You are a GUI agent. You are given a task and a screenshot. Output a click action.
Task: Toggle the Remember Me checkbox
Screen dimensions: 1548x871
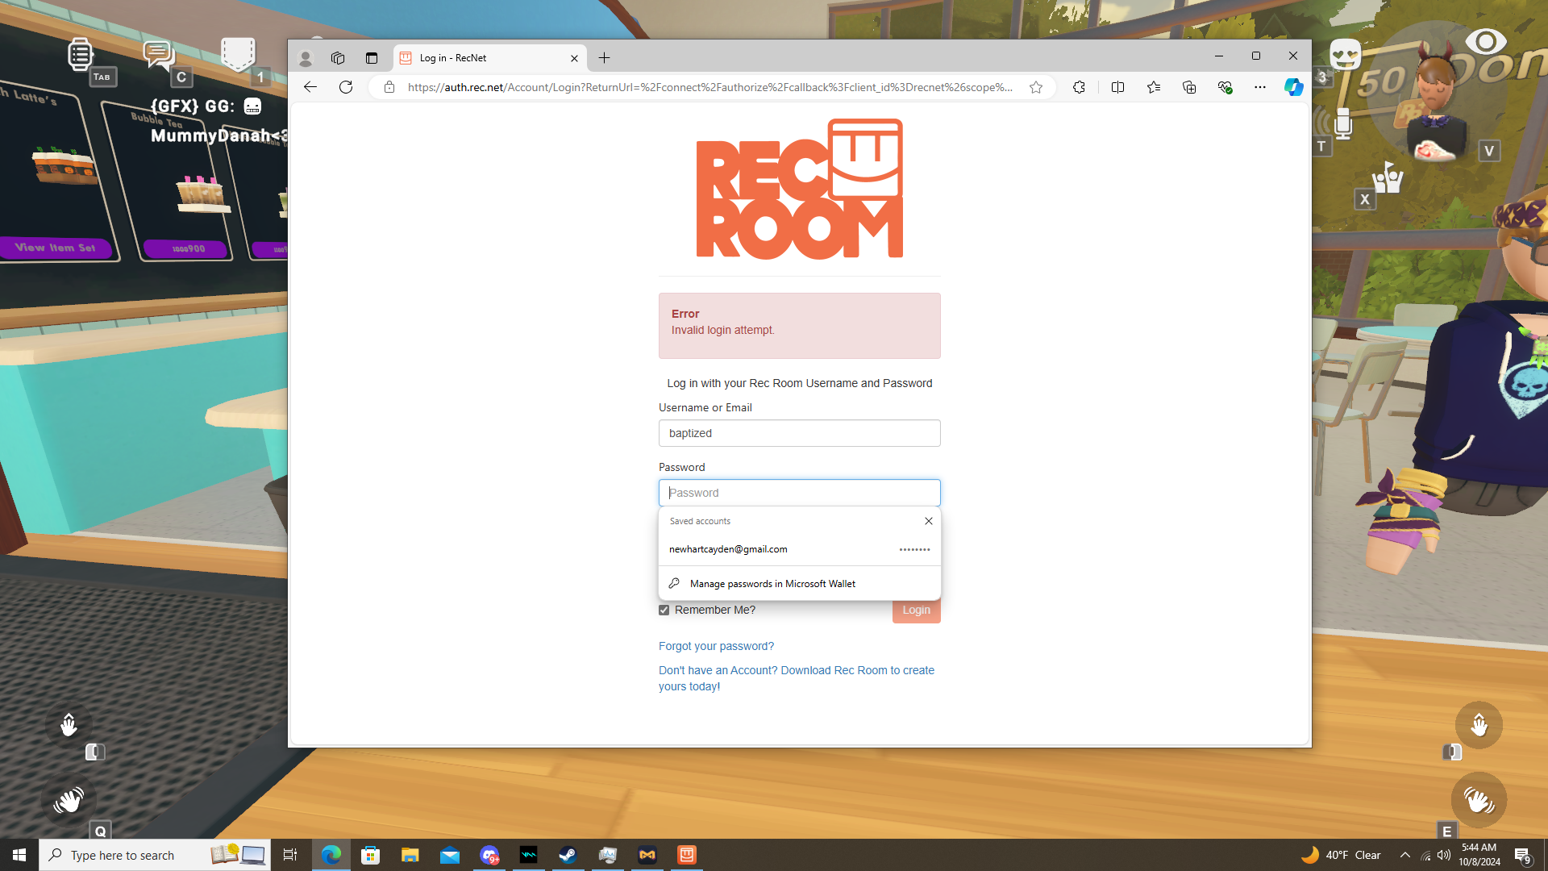tap(664, 611)
